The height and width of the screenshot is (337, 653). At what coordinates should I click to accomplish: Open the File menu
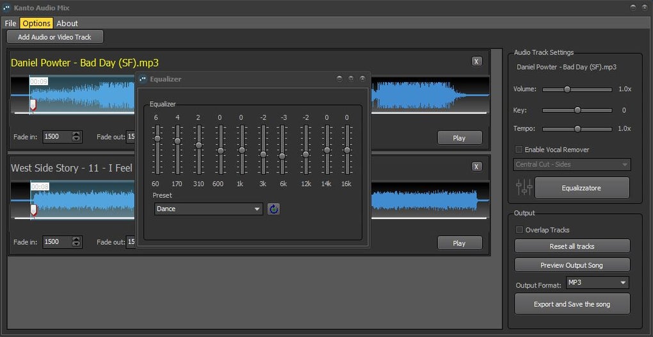10,23
